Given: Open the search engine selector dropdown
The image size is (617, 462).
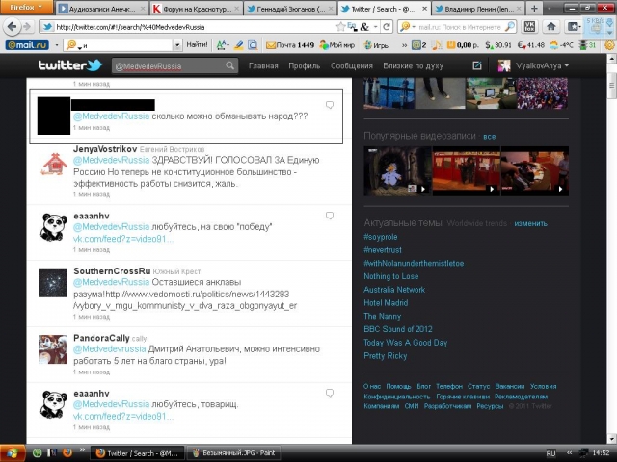Looking at the screenshot, I should pyautogui.click(x=408, y=27).
